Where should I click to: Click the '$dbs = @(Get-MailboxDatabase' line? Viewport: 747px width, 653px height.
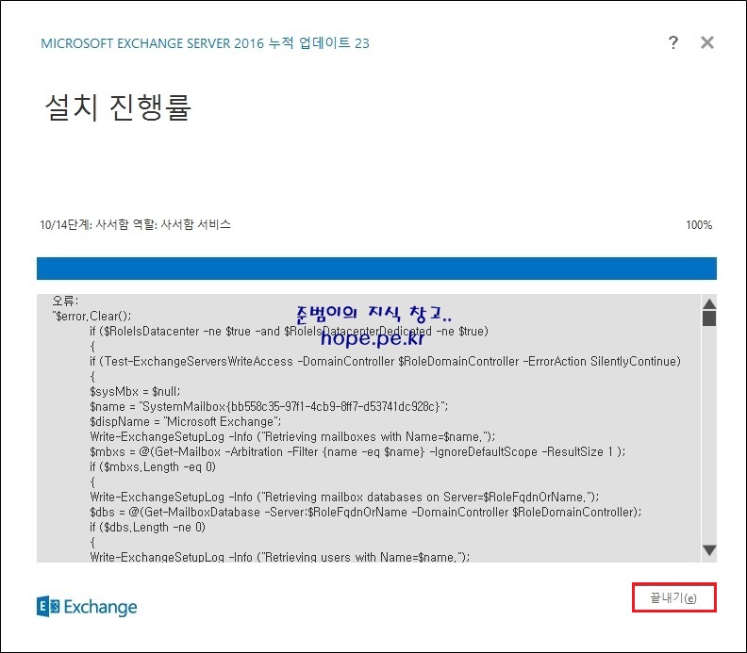tap(365, 512)
